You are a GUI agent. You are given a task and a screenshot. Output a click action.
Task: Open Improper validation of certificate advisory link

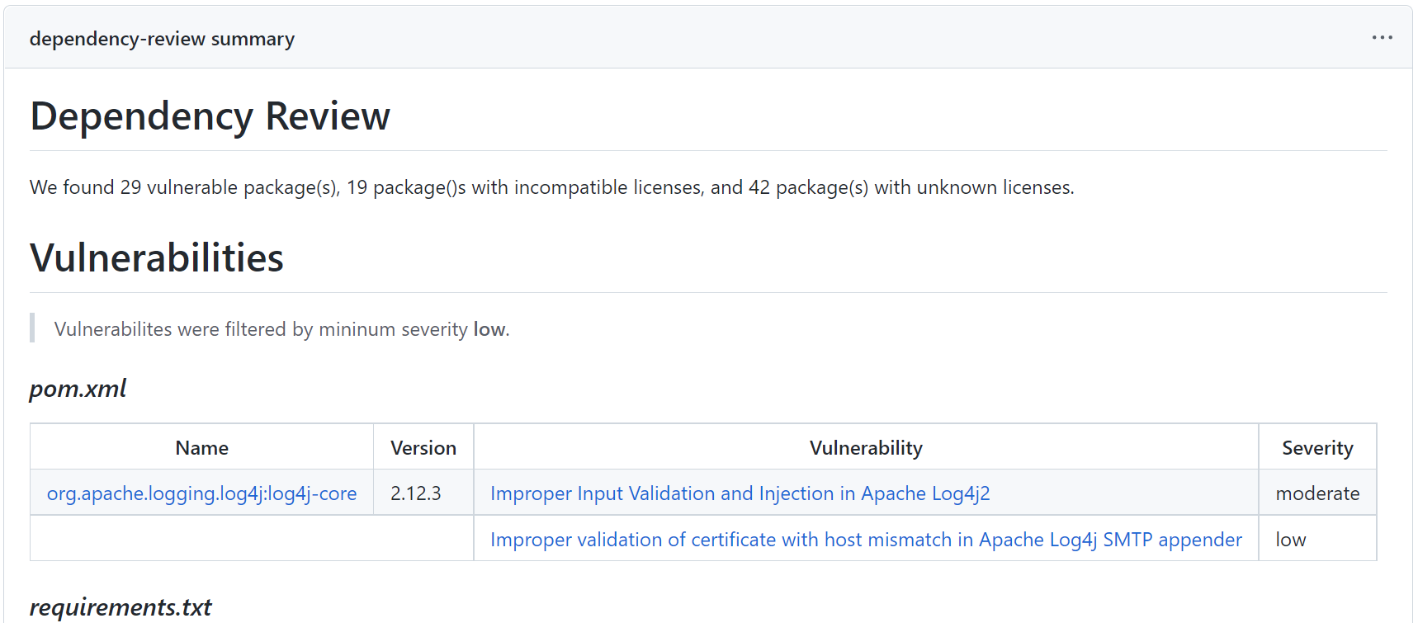[866, 540]
